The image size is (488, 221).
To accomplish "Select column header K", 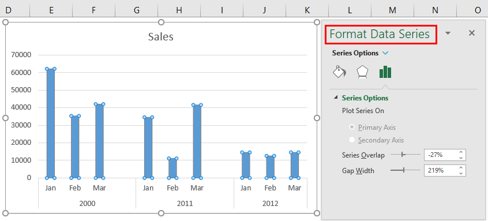I will click(x=307, y=10).
